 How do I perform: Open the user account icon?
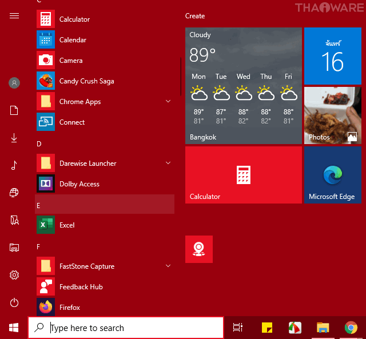[14, 83]
